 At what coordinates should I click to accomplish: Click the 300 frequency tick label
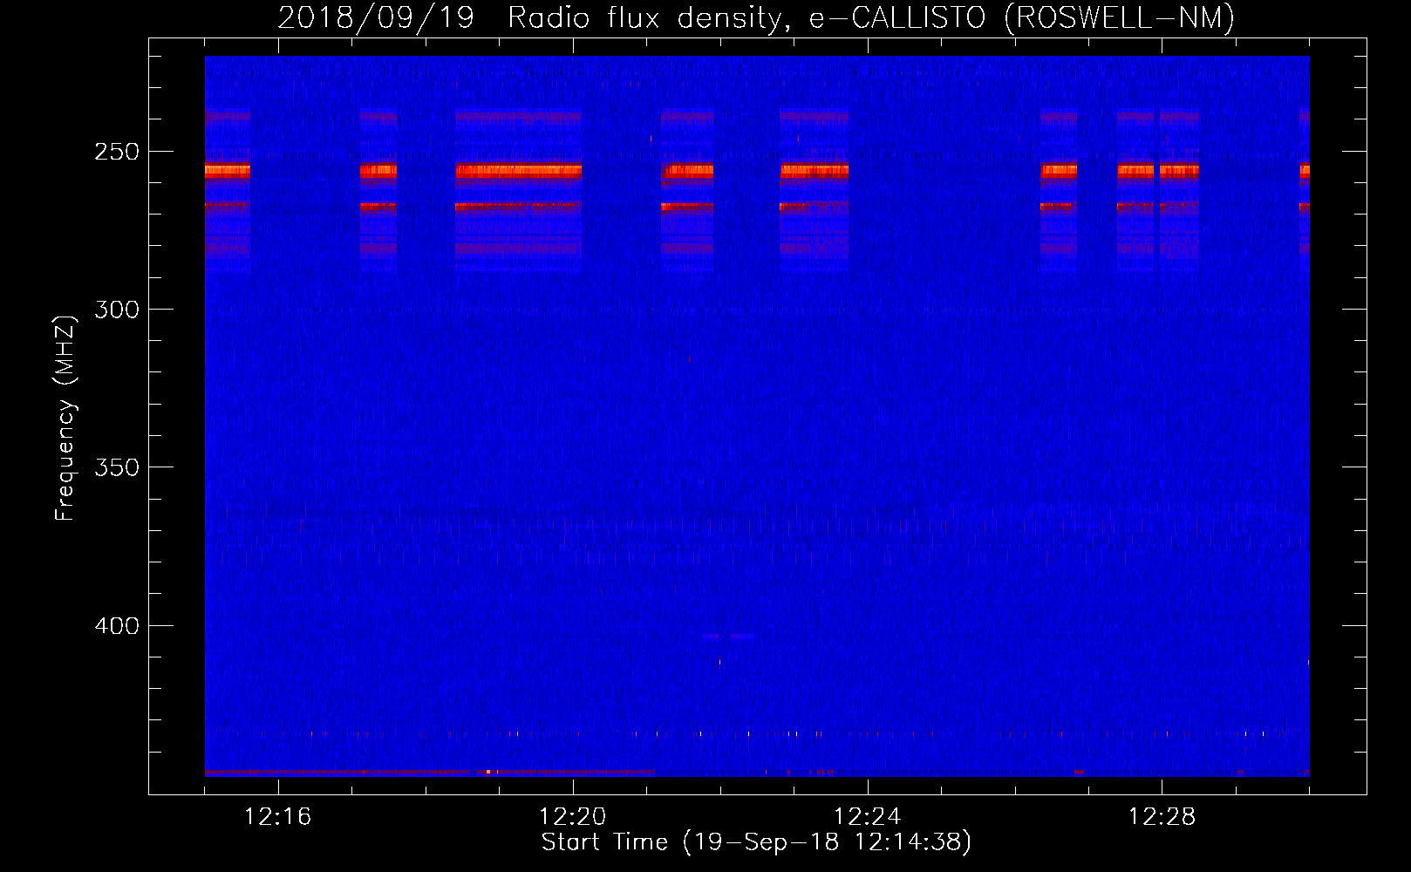click(x=117, y=310)
